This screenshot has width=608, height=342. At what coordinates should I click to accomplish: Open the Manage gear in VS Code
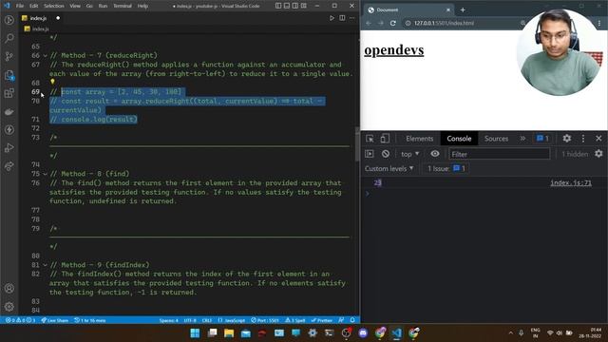pyautogui.click(x=9, y=306)
